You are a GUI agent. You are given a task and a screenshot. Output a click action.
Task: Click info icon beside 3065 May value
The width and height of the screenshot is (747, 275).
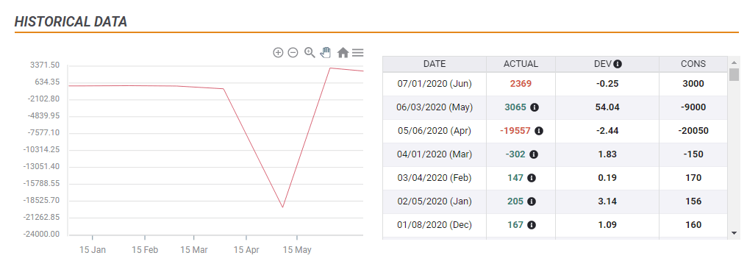coord(535,107)
